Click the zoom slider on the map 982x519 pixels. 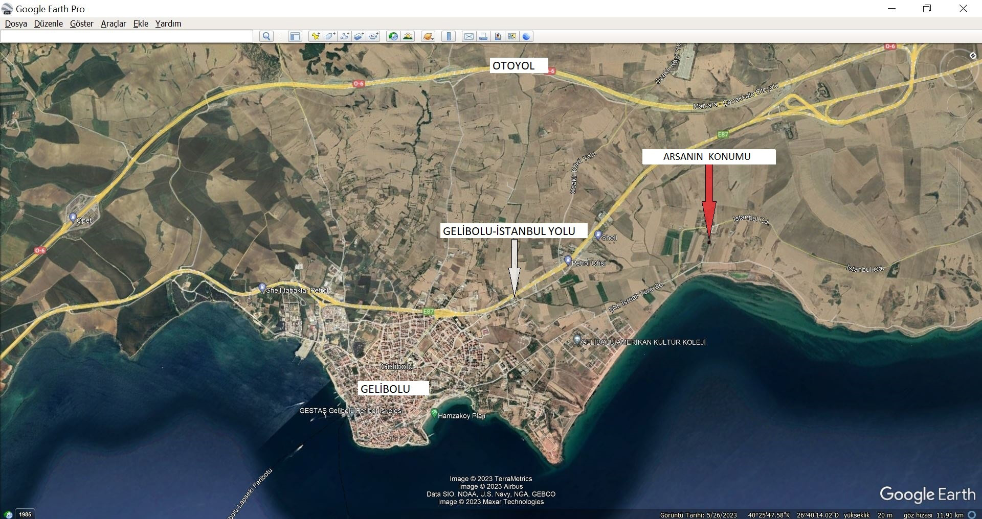(959, 183)
